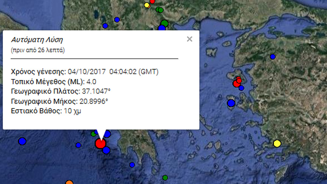Image resolution: width=327 pixels, height=184 pixels.
Task: Click the blue marker directly below the red epicenter
Action: (x=106, y=150)
